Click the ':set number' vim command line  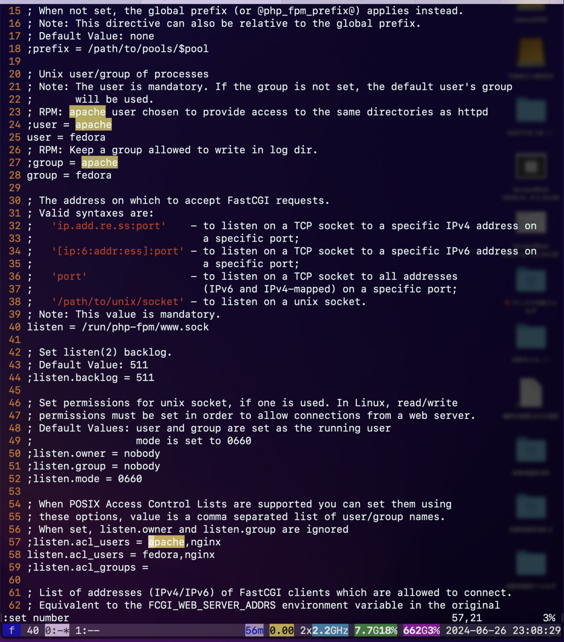point(36,618)
